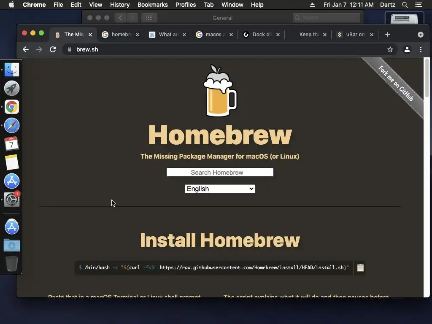Open the App Store icon below Dock separator
Viewport: 432px width, 324px height.
[x=11, y=227]
